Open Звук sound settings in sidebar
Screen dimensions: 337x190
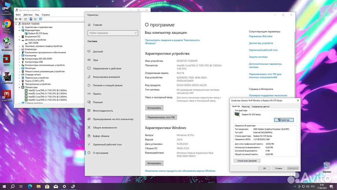point(95,60)
